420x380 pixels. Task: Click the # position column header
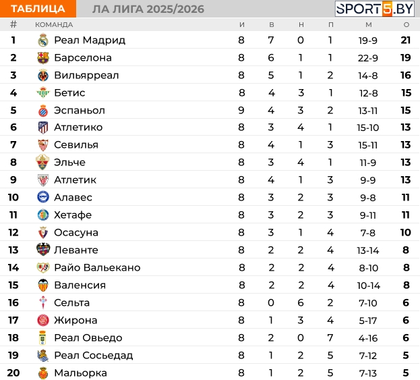point(13,24)
